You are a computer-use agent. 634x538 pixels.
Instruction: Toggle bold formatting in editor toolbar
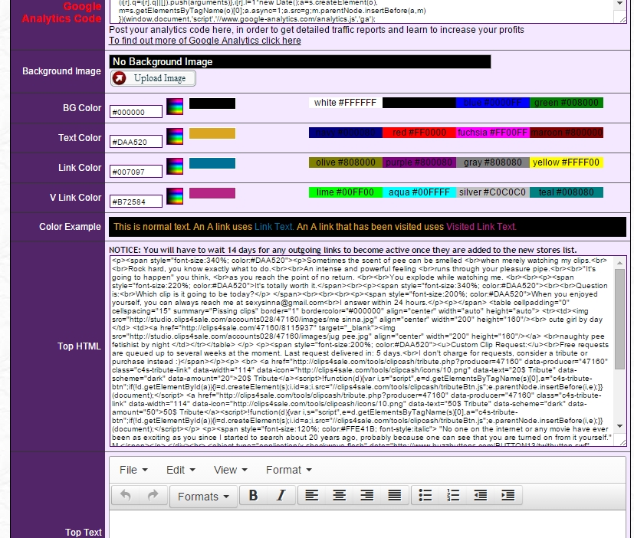tap(253, 496)
